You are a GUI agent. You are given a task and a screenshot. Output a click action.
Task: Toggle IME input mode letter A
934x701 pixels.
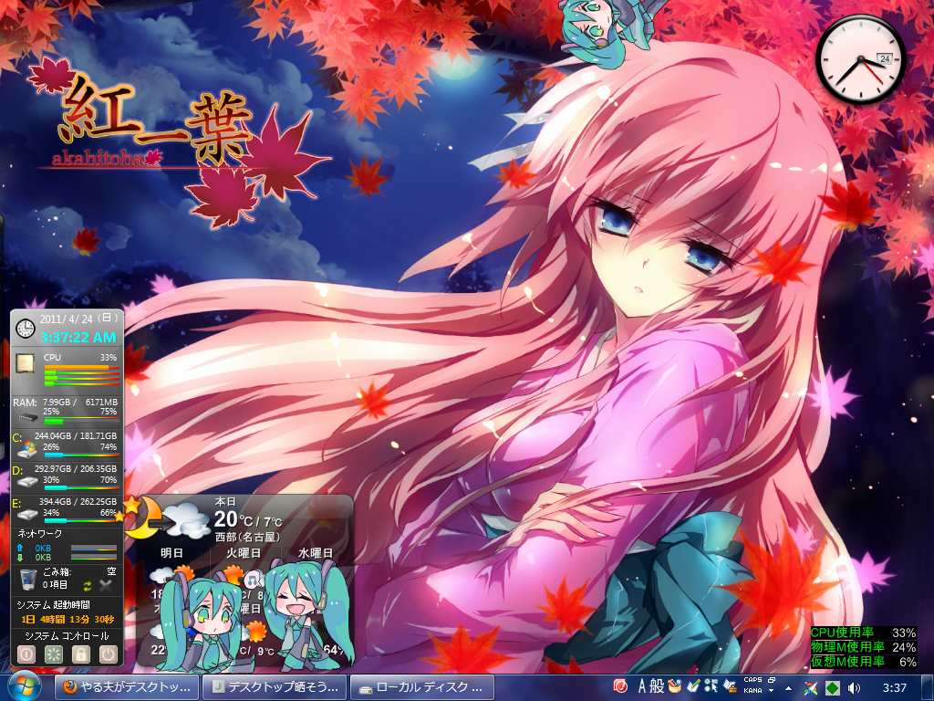coord(641,686)
